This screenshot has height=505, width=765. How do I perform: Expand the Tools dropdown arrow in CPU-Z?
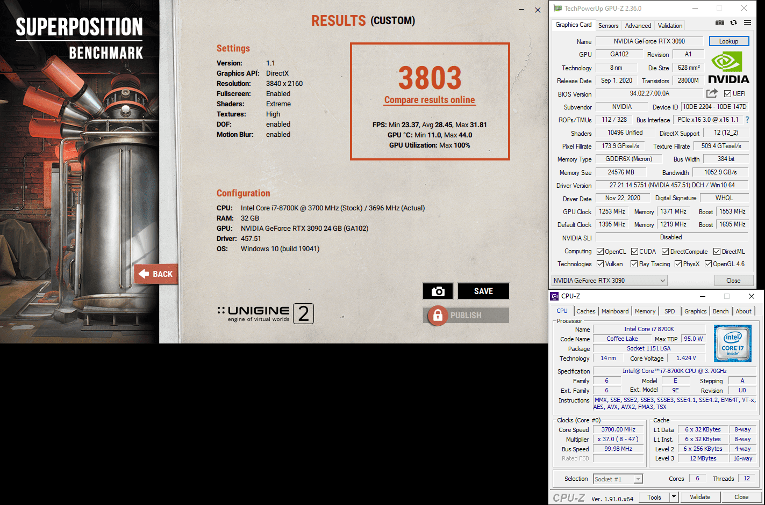[674, 497]
